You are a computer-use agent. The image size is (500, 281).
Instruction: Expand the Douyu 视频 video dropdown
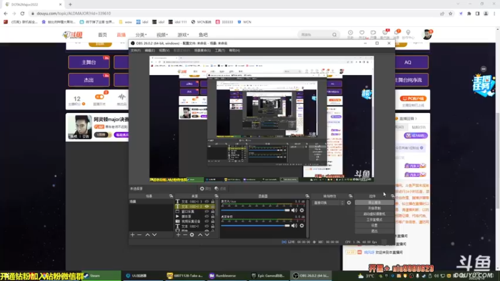tap(162, 35)
